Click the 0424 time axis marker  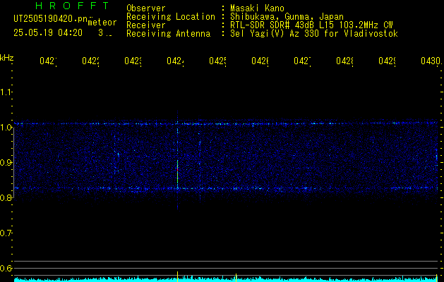coord(175,61)
